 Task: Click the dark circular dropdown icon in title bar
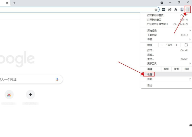click(x=162, y=3)
